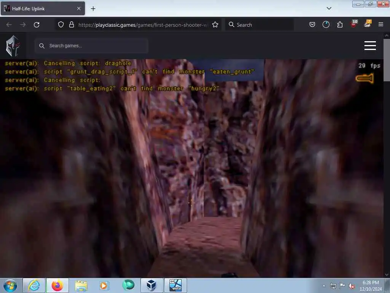Close the Half-Life: Uplink tab
390x293 pixels.
[79, 8]
